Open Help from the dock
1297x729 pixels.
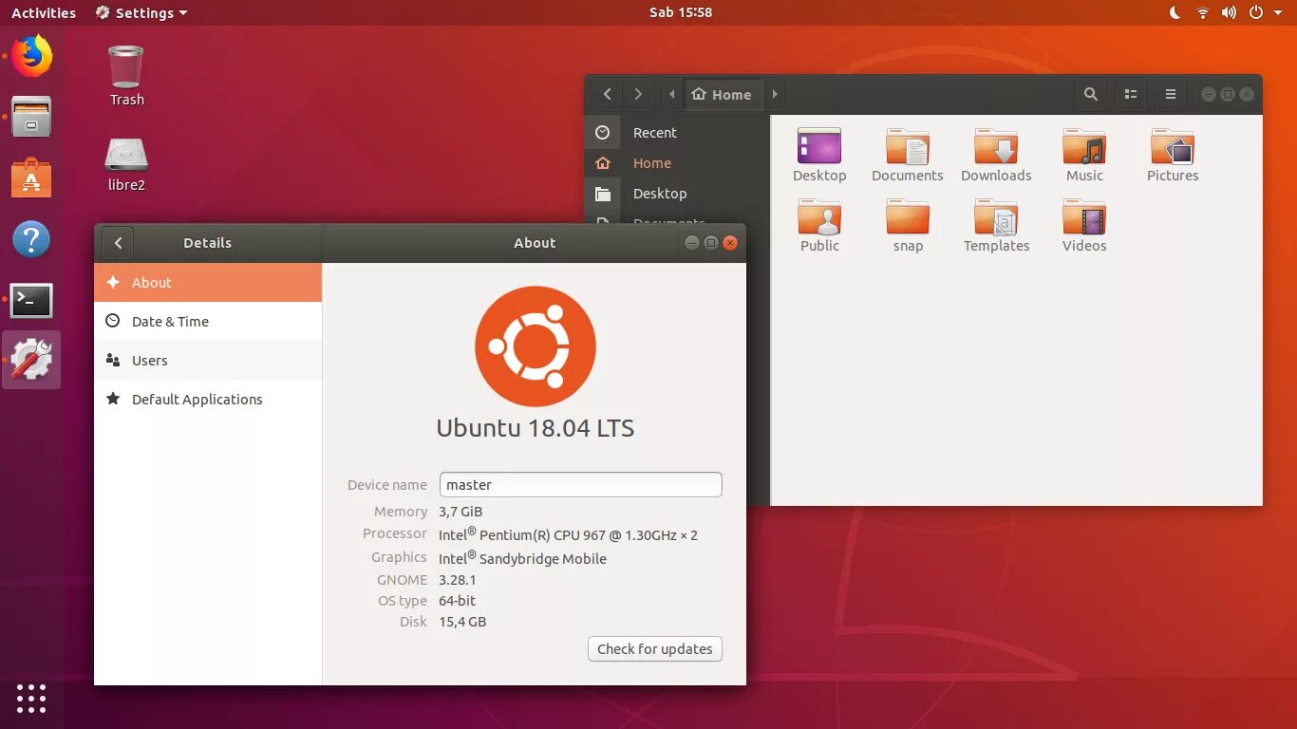(31, 239)
